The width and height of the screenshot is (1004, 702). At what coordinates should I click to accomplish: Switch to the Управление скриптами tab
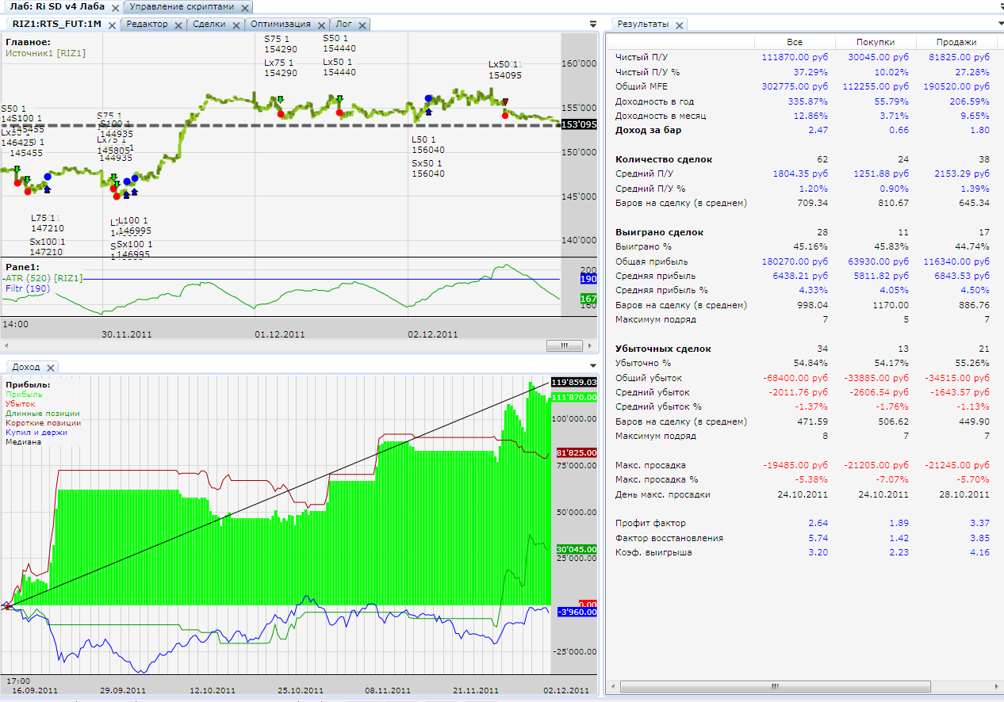(x=182, y=6)
